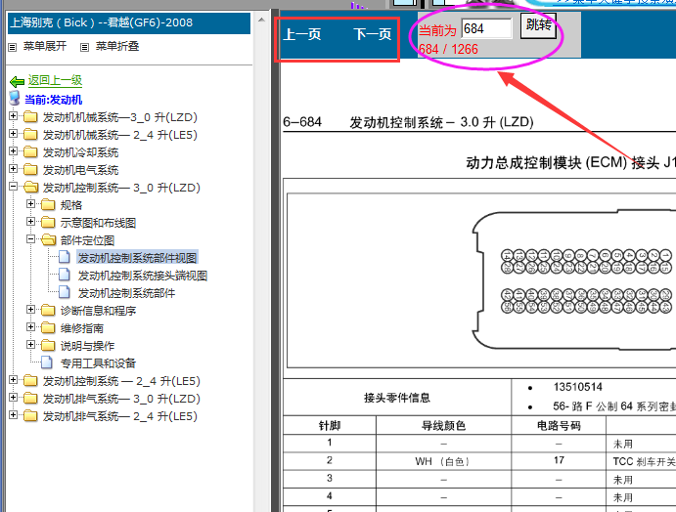
Task: Expand the 规格 subfolder
Action: [31, 204]
